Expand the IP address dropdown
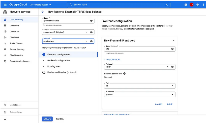The width and height of the screenshot is (206, 125). pos(172,95)
